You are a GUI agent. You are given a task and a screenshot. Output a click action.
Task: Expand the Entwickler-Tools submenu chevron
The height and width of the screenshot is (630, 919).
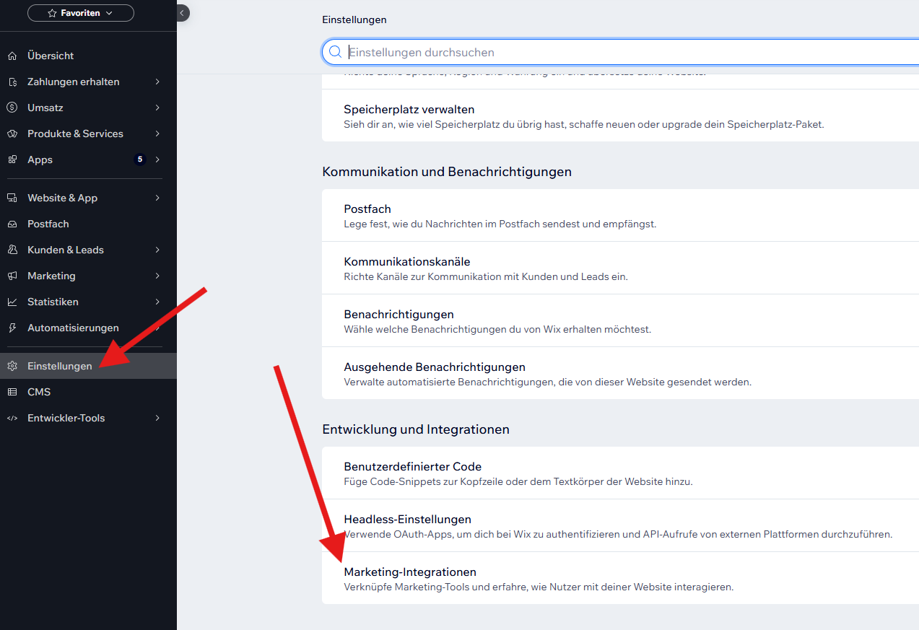tap(157, 418)
